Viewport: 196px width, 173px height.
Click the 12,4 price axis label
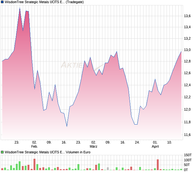coord(187,85)
